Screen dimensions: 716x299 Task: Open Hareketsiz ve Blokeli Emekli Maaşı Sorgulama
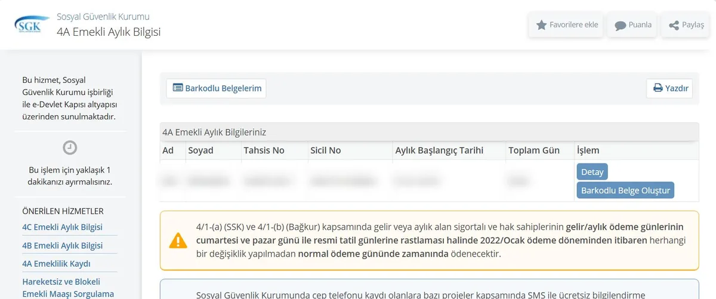[x=67, y=288]
